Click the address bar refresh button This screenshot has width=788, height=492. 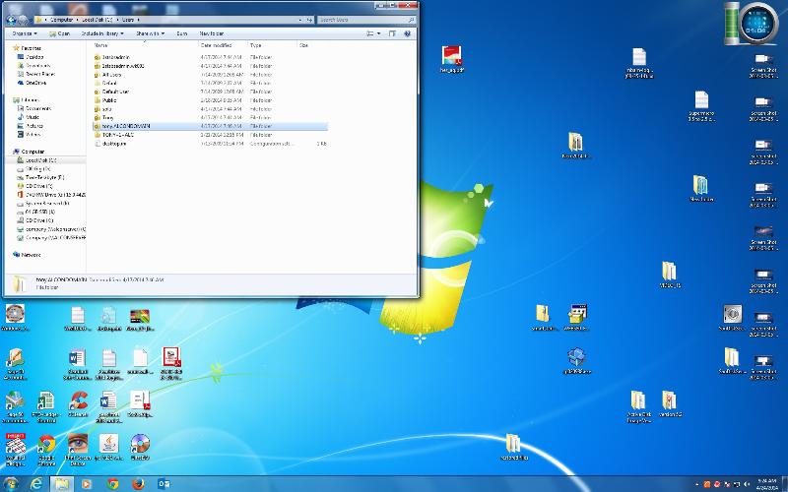[309, 20]
